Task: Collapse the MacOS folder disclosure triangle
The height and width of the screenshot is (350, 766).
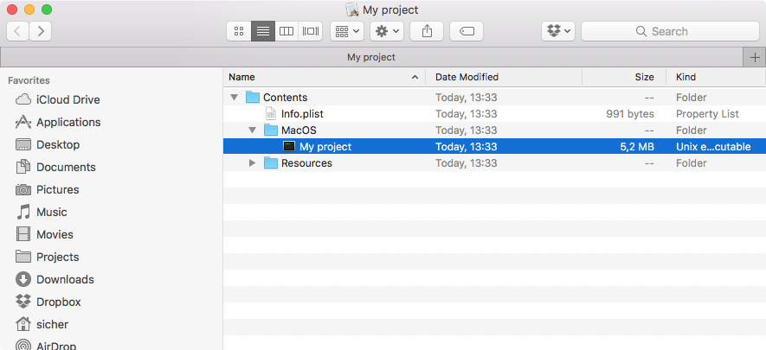Action: tap(252, 130)
